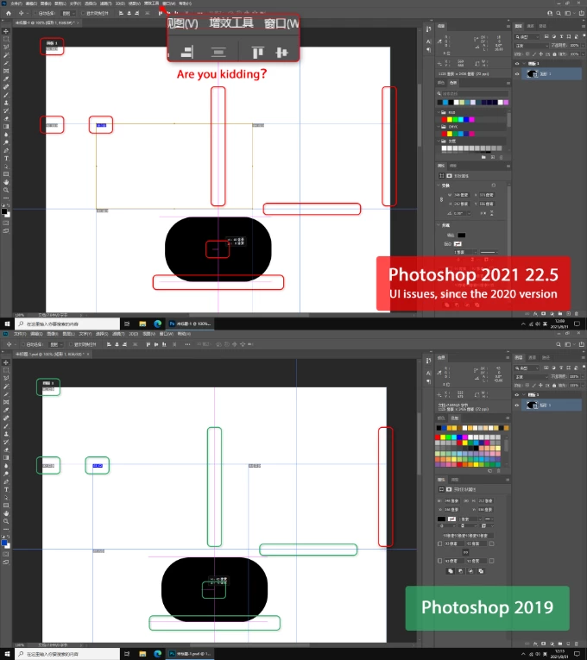Image resolution: width=587 pixels, height=660 pixels.
Task: Select Zoom tool in Photoshop 2019 window
Action: (6, 521)
